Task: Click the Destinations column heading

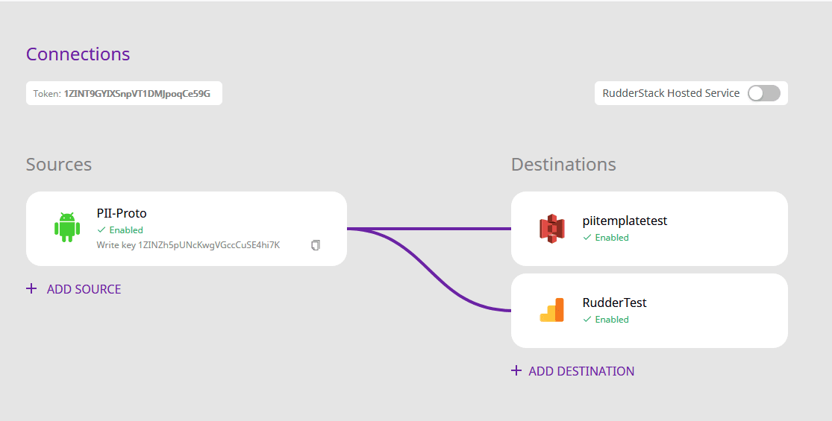Action: (x=563, y=165)
